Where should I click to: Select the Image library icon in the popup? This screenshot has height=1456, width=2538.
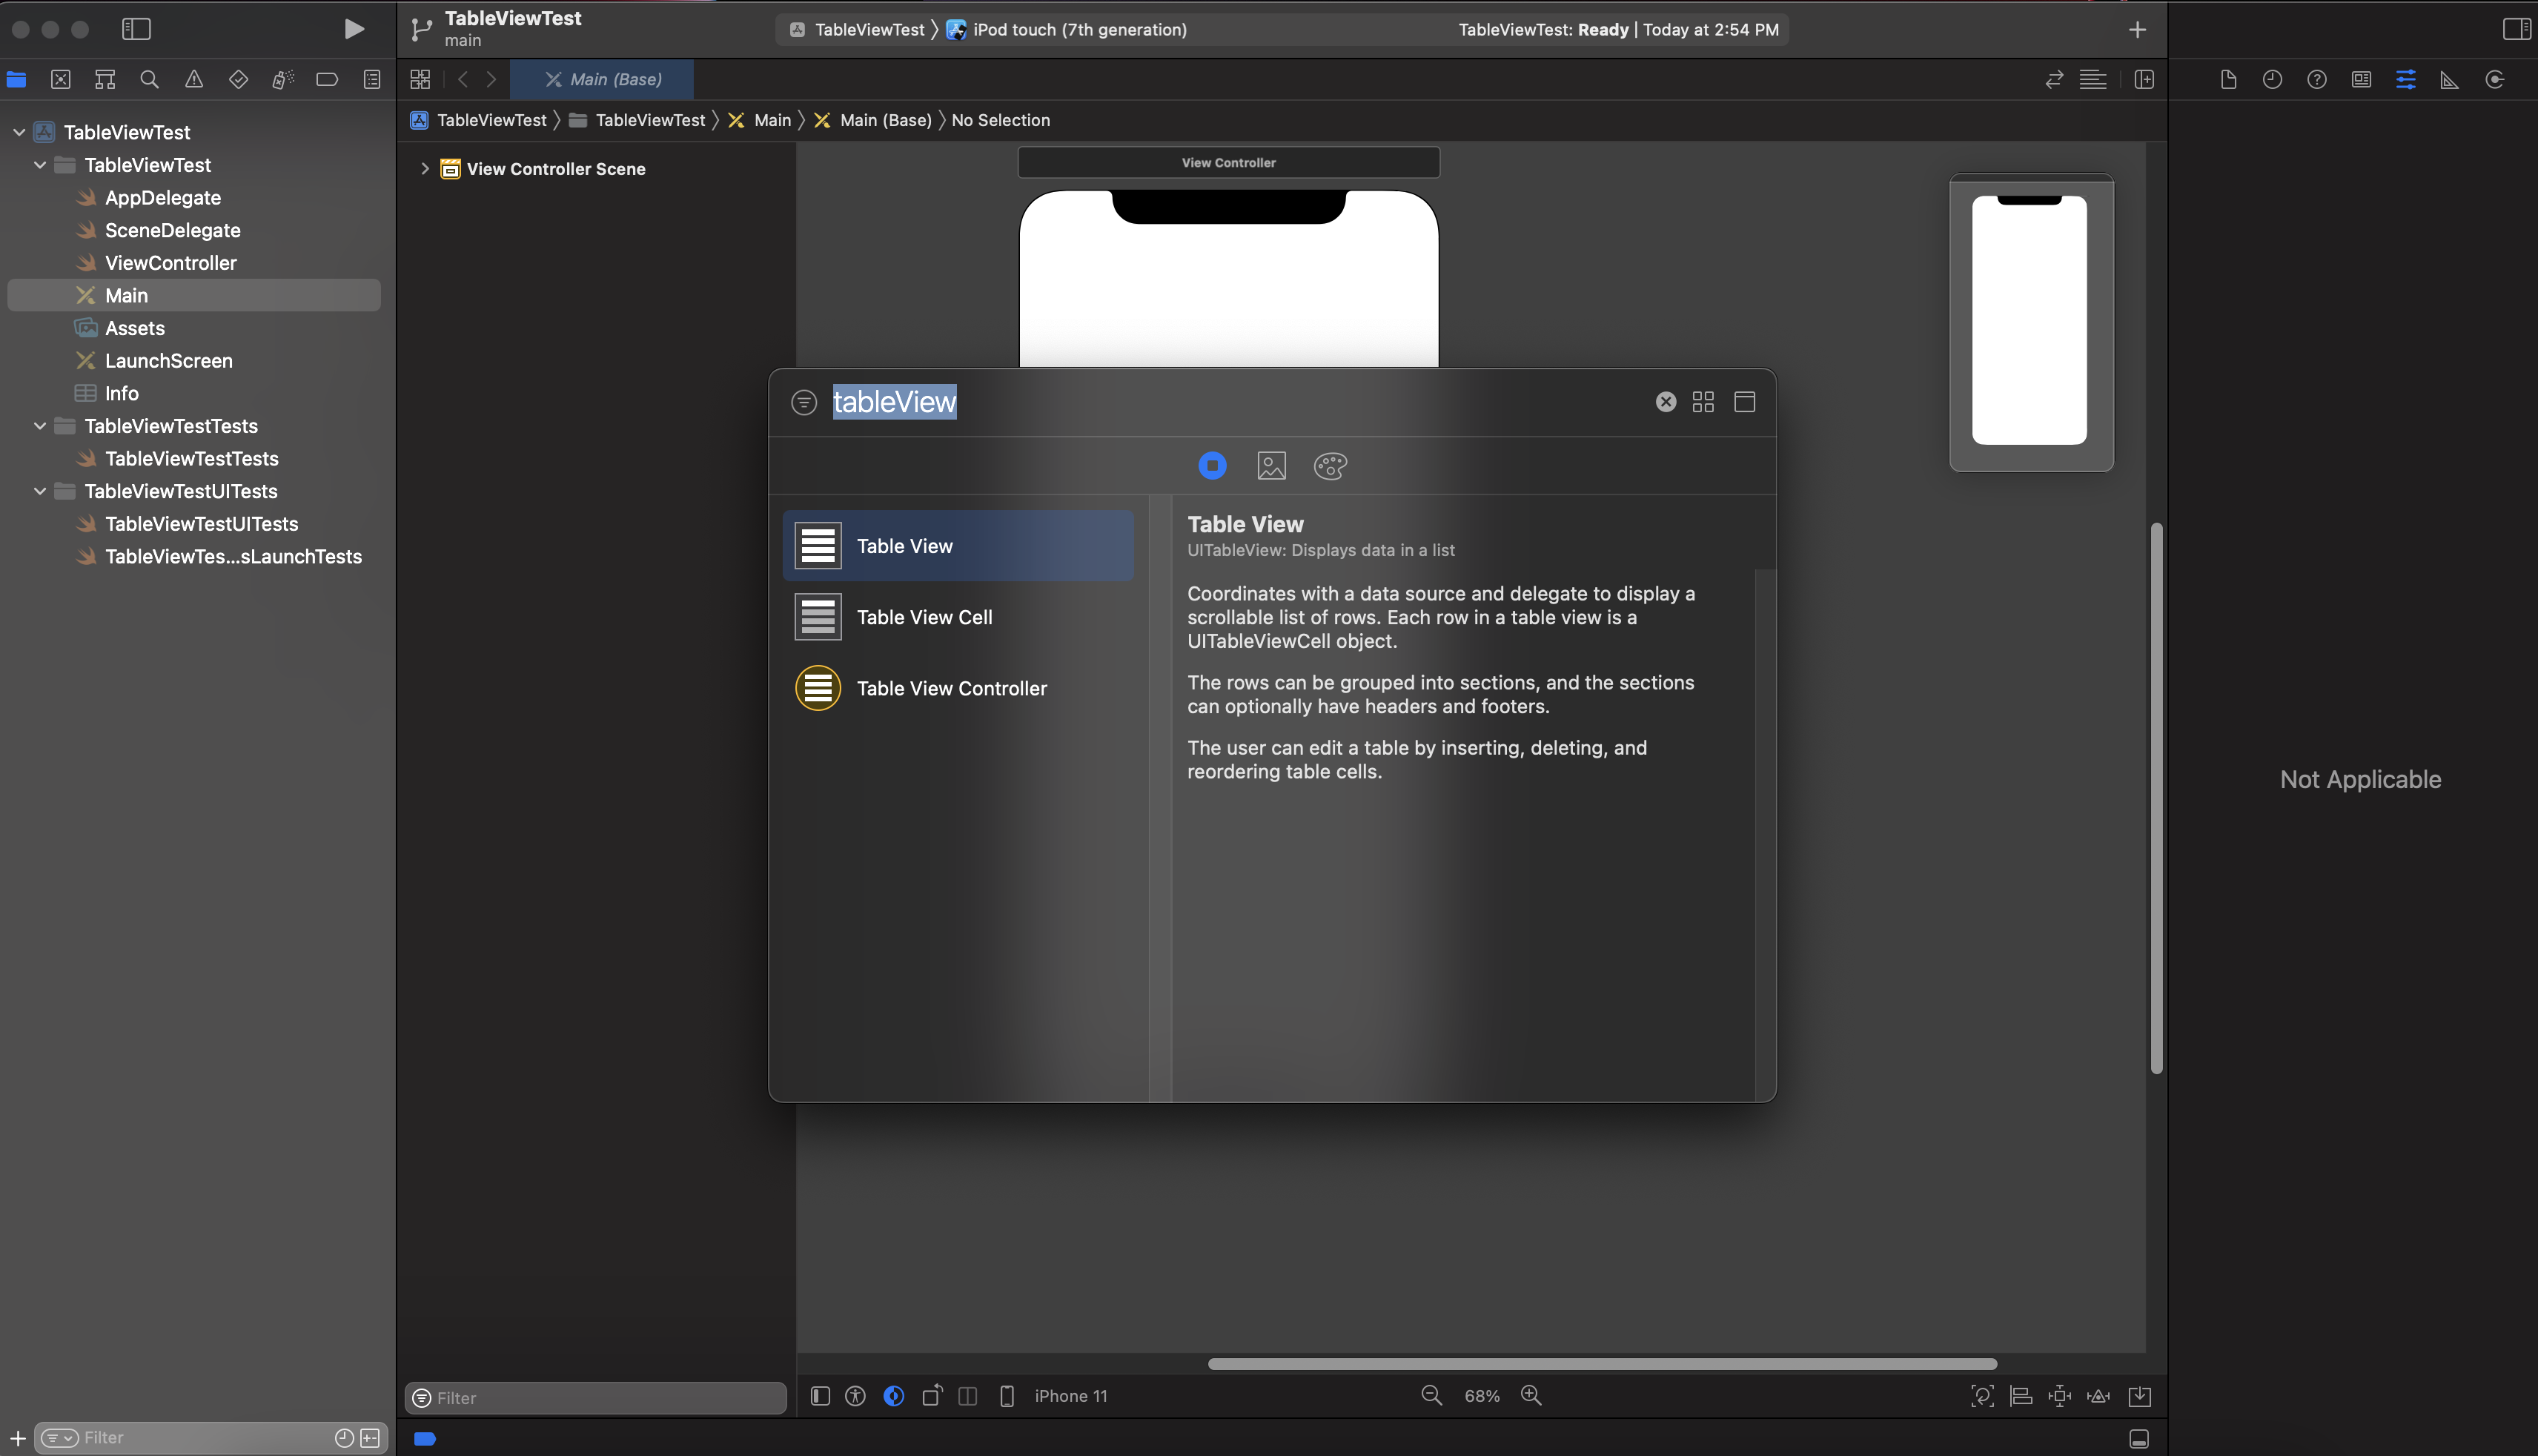tap(1270, 465)
